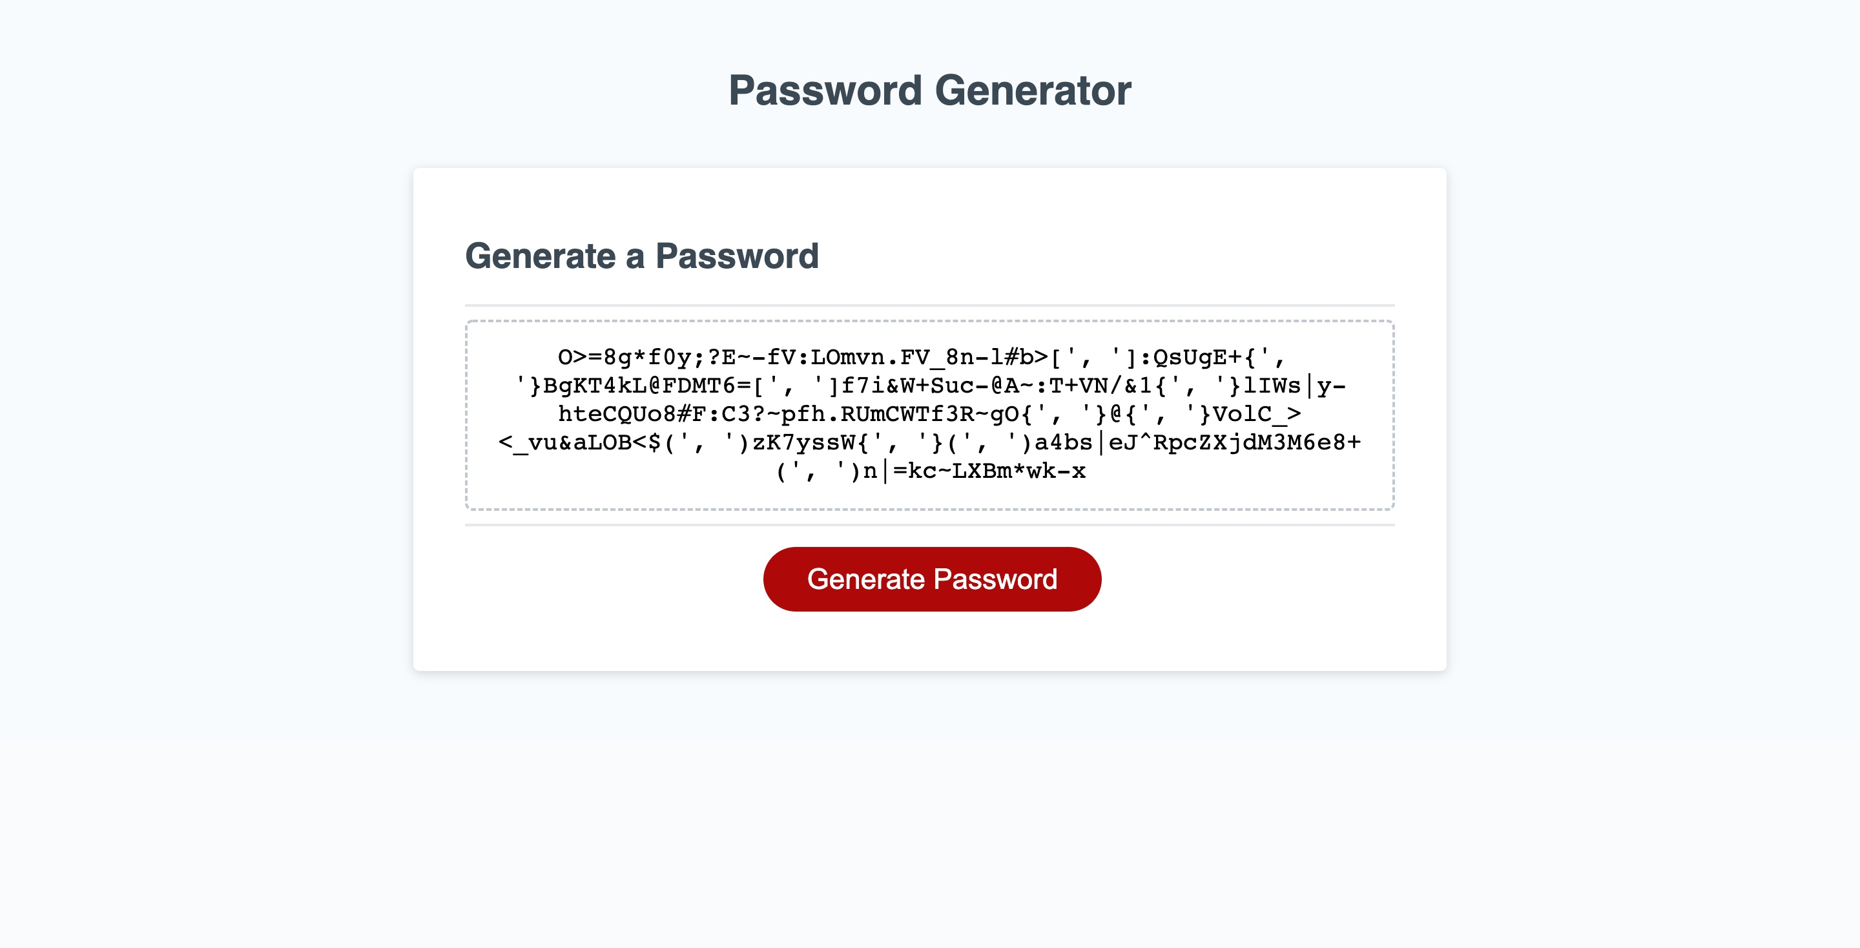Viewport: 1860px width, 948px height.
Task: Click the center of the Generate Password label
Action: click(932, 579)
